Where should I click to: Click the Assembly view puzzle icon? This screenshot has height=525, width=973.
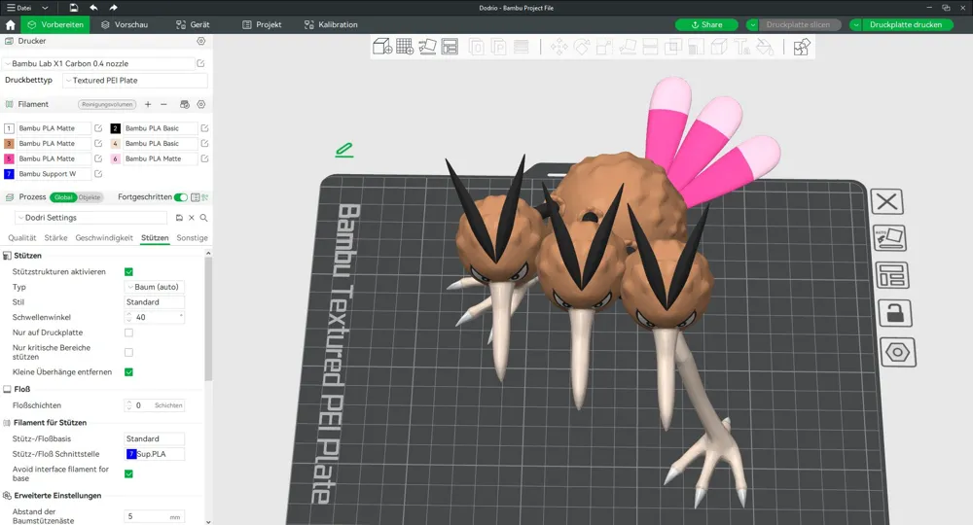(802, 47)
